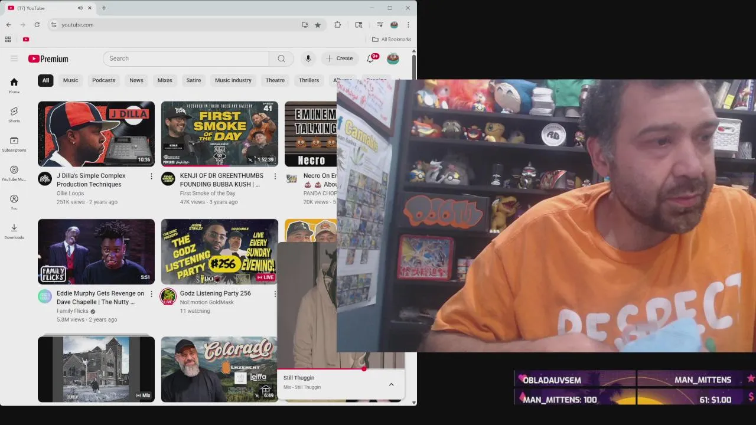Click the youtube.com address bar

coord(177,25)
